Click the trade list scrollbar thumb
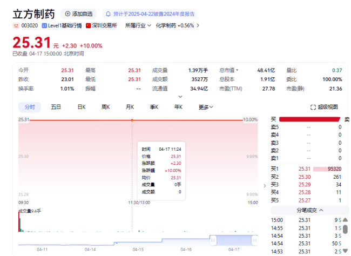351x256 pixels. point(346,229)
